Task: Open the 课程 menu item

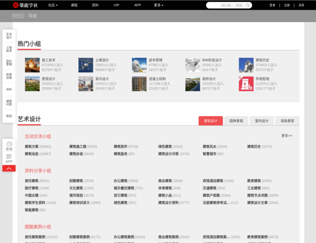Action: [74, 5]
